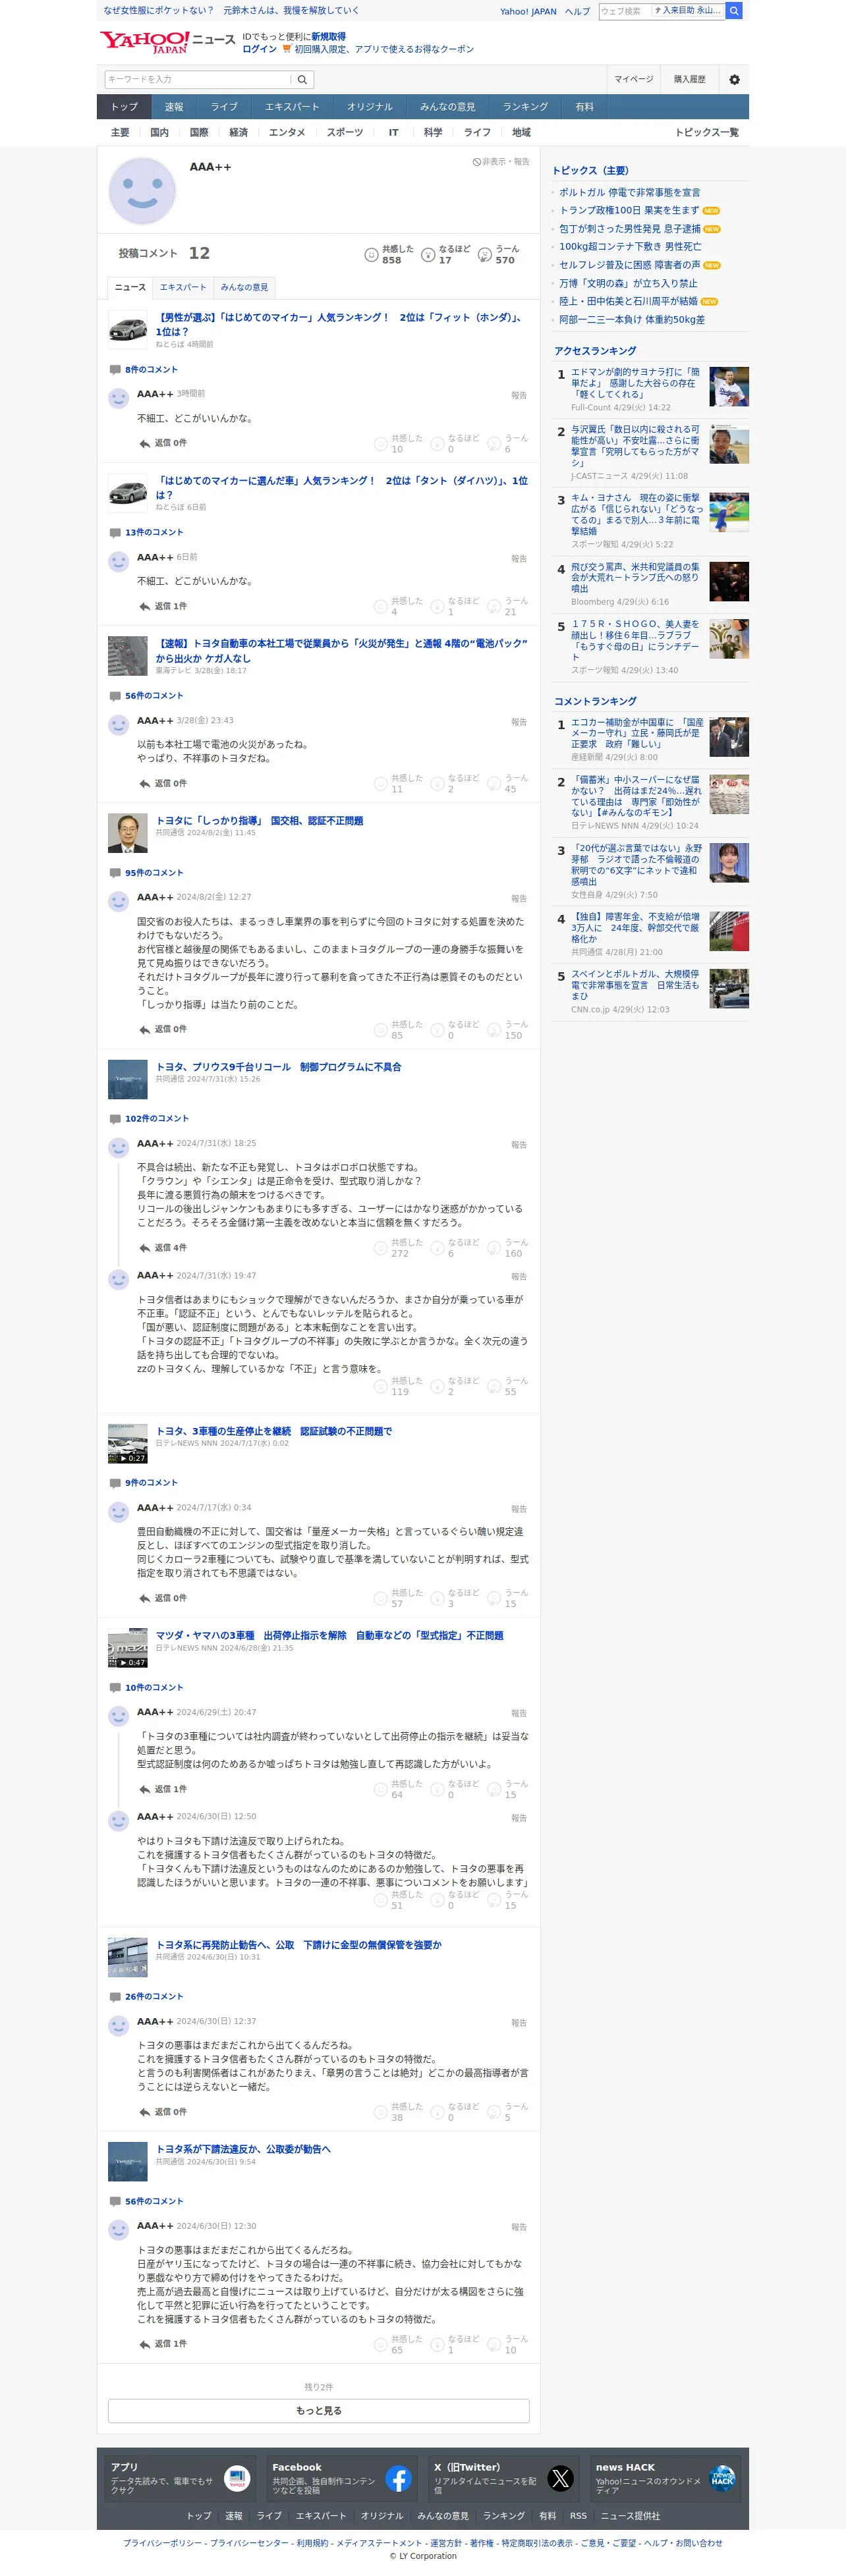846x2576 pixels.
Task: Click the blue search magnifier button at top
Action: point(734,11)
